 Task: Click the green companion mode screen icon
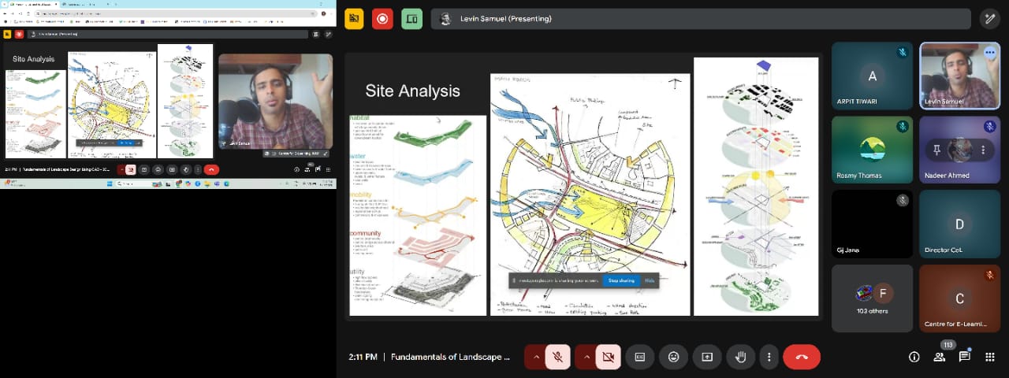tap(411, 19)
